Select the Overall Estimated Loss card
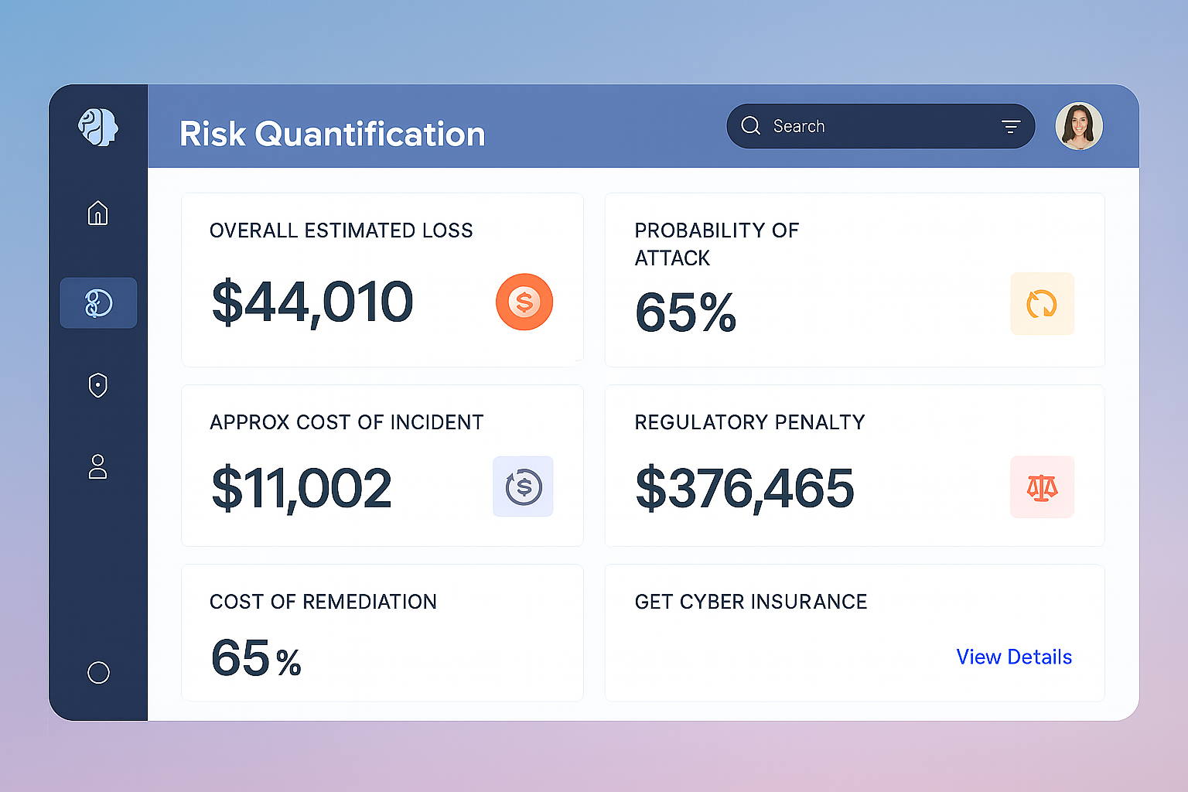 [x=382, y=279]
